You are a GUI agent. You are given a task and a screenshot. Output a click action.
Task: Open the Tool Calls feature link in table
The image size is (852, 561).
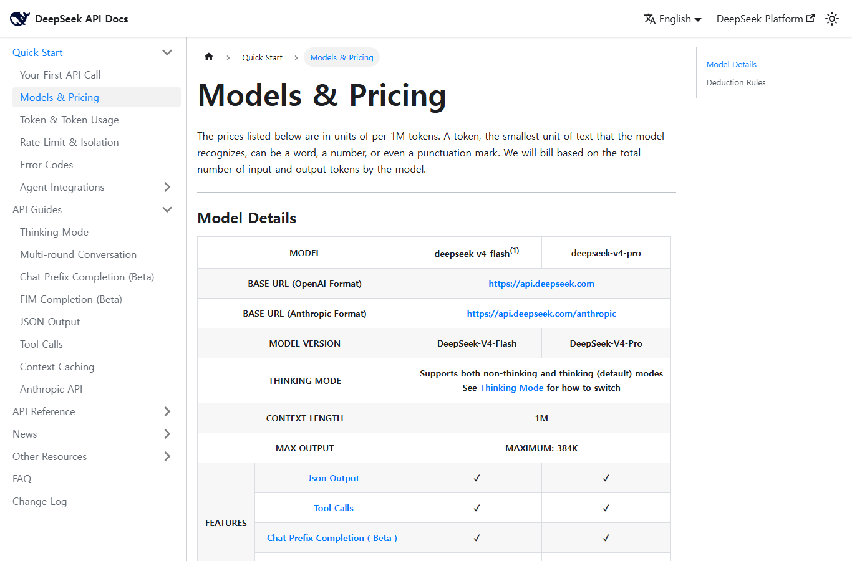click(333, 508)
